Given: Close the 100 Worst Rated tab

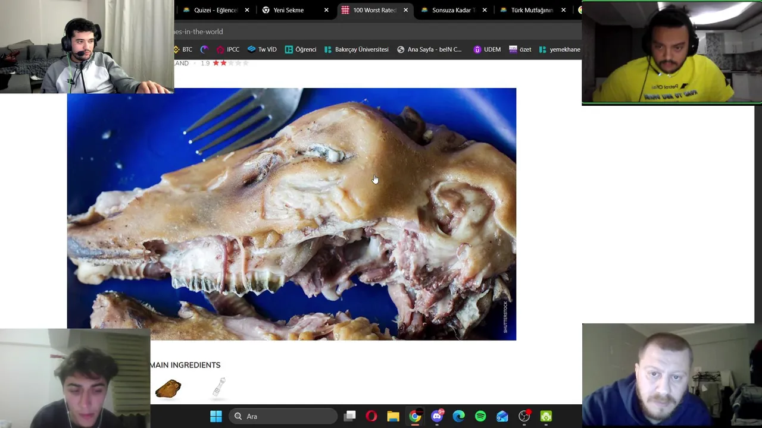Looking at the screenshot, I should point(406,10).
